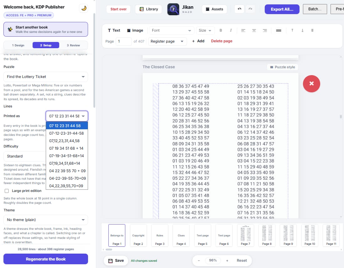Choose option 07-12-23-31-44-58
The width and height of the screenshot is (344, 268).
click(67, 133)
